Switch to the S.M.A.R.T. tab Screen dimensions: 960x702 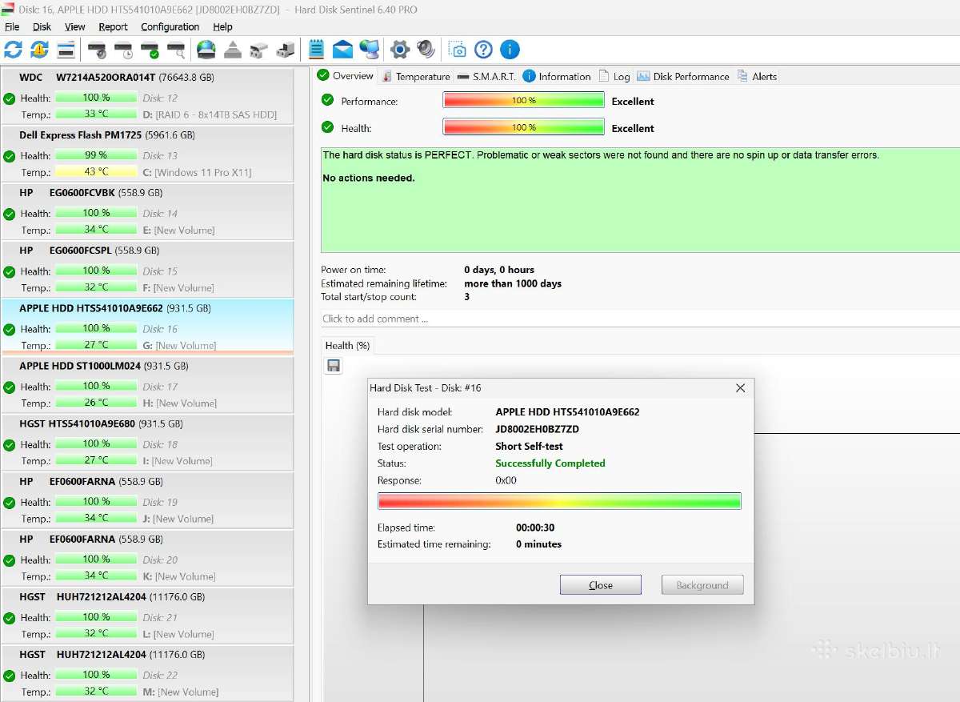pyautogui.click(x=486, y=76)
